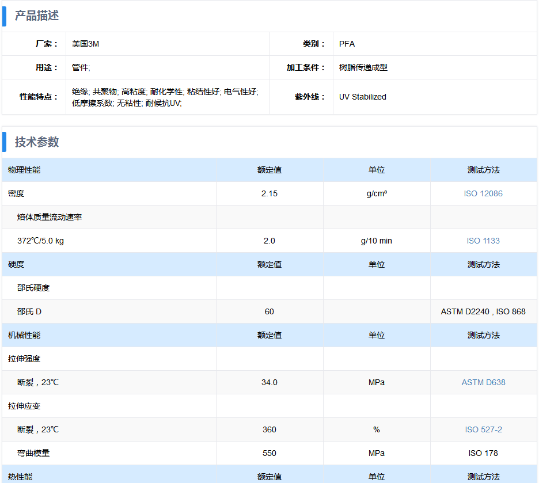
Task: Click the UV Stabilized value
Action: click(x=362, y=97)
